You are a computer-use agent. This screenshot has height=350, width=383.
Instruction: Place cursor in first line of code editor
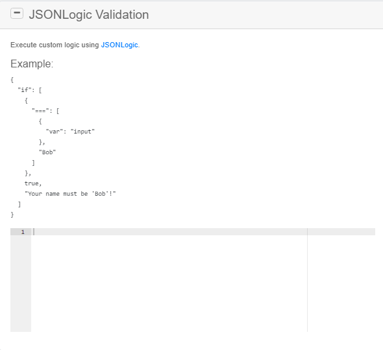170,231
